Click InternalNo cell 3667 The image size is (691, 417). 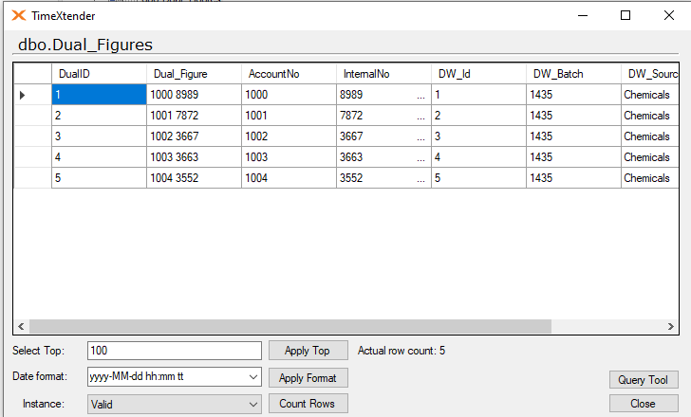click(x=383, y=136)
